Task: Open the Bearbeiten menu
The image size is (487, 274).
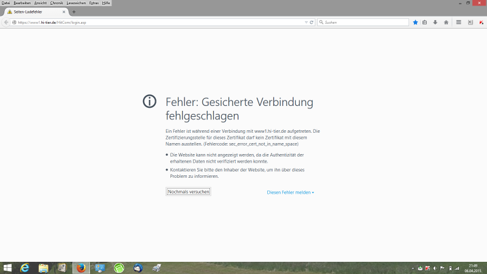Action: coord(22,3)
